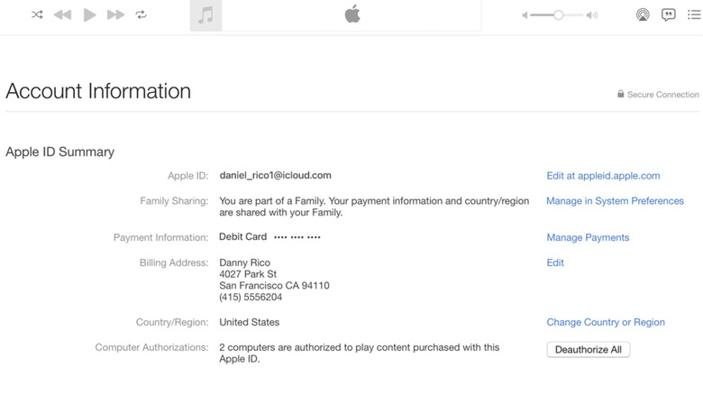Click the max-volume speaker icon

592,15
